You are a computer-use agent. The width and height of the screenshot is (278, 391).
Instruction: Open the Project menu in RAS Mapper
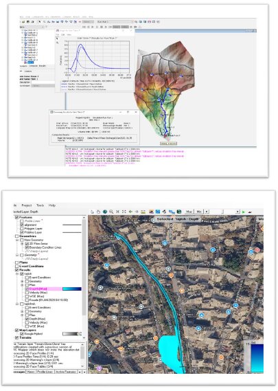(27, 205)
